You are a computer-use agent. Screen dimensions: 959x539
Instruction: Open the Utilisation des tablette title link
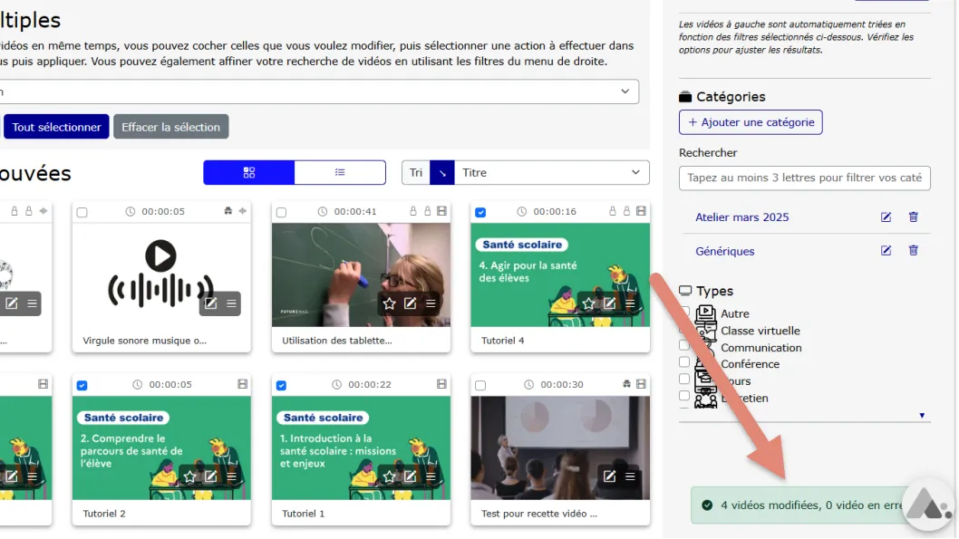pos(337,341)
